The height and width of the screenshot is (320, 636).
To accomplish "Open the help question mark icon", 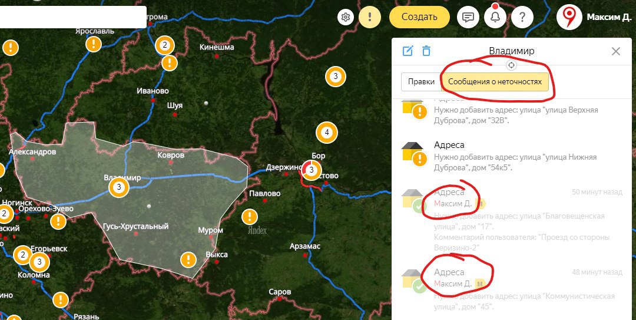I will click(522, 17).
